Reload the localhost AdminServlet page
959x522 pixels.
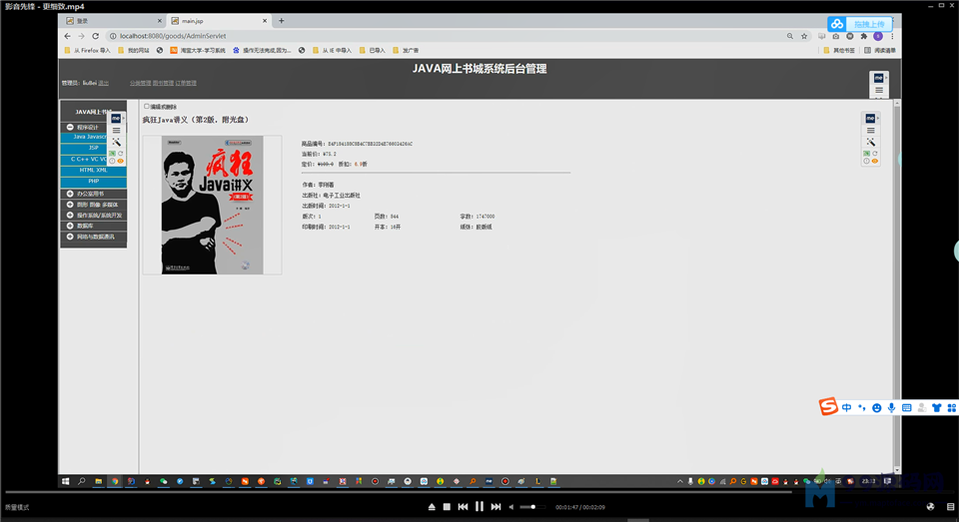[x=96, y=36]
